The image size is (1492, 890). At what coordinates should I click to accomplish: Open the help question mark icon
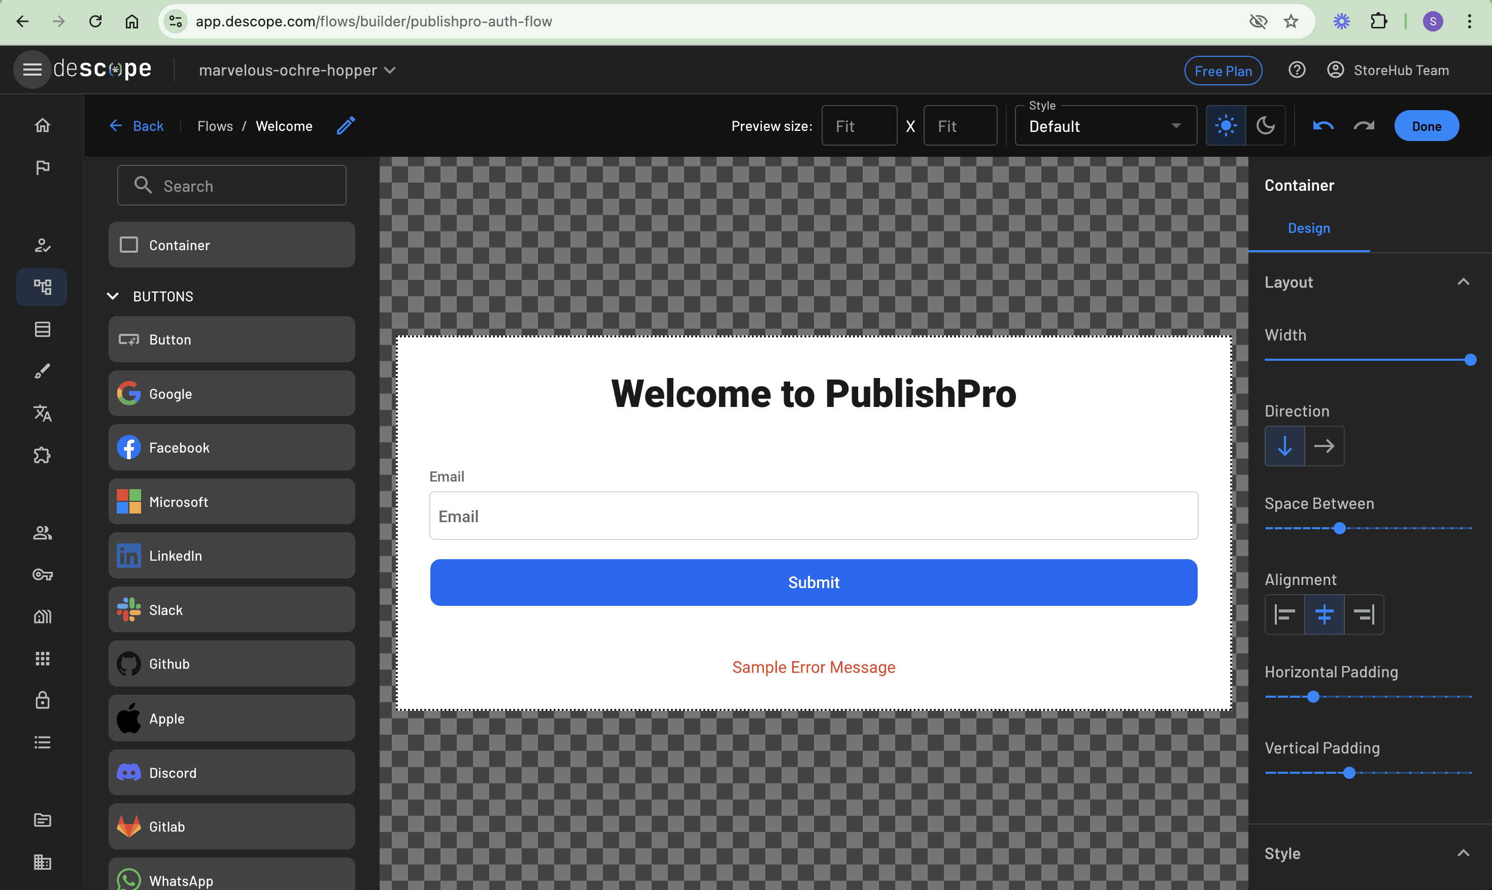pyautogui.click(x=1297, y=70)
